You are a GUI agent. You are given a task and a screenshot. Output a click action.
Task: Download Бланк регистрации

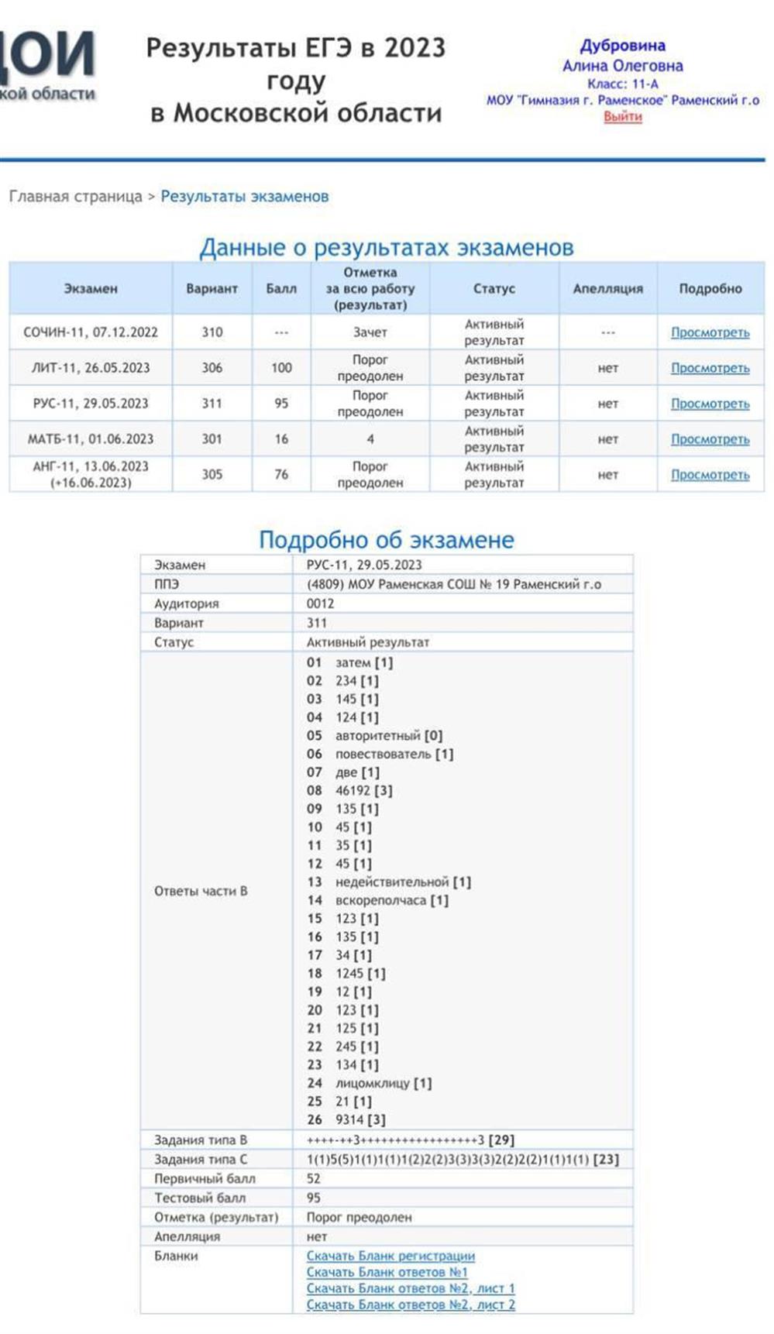coord(390,1256)
